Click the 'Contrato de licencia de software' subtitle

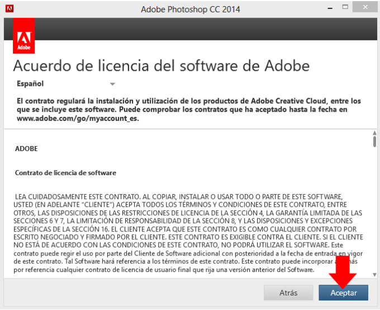[x=65, y=173]
